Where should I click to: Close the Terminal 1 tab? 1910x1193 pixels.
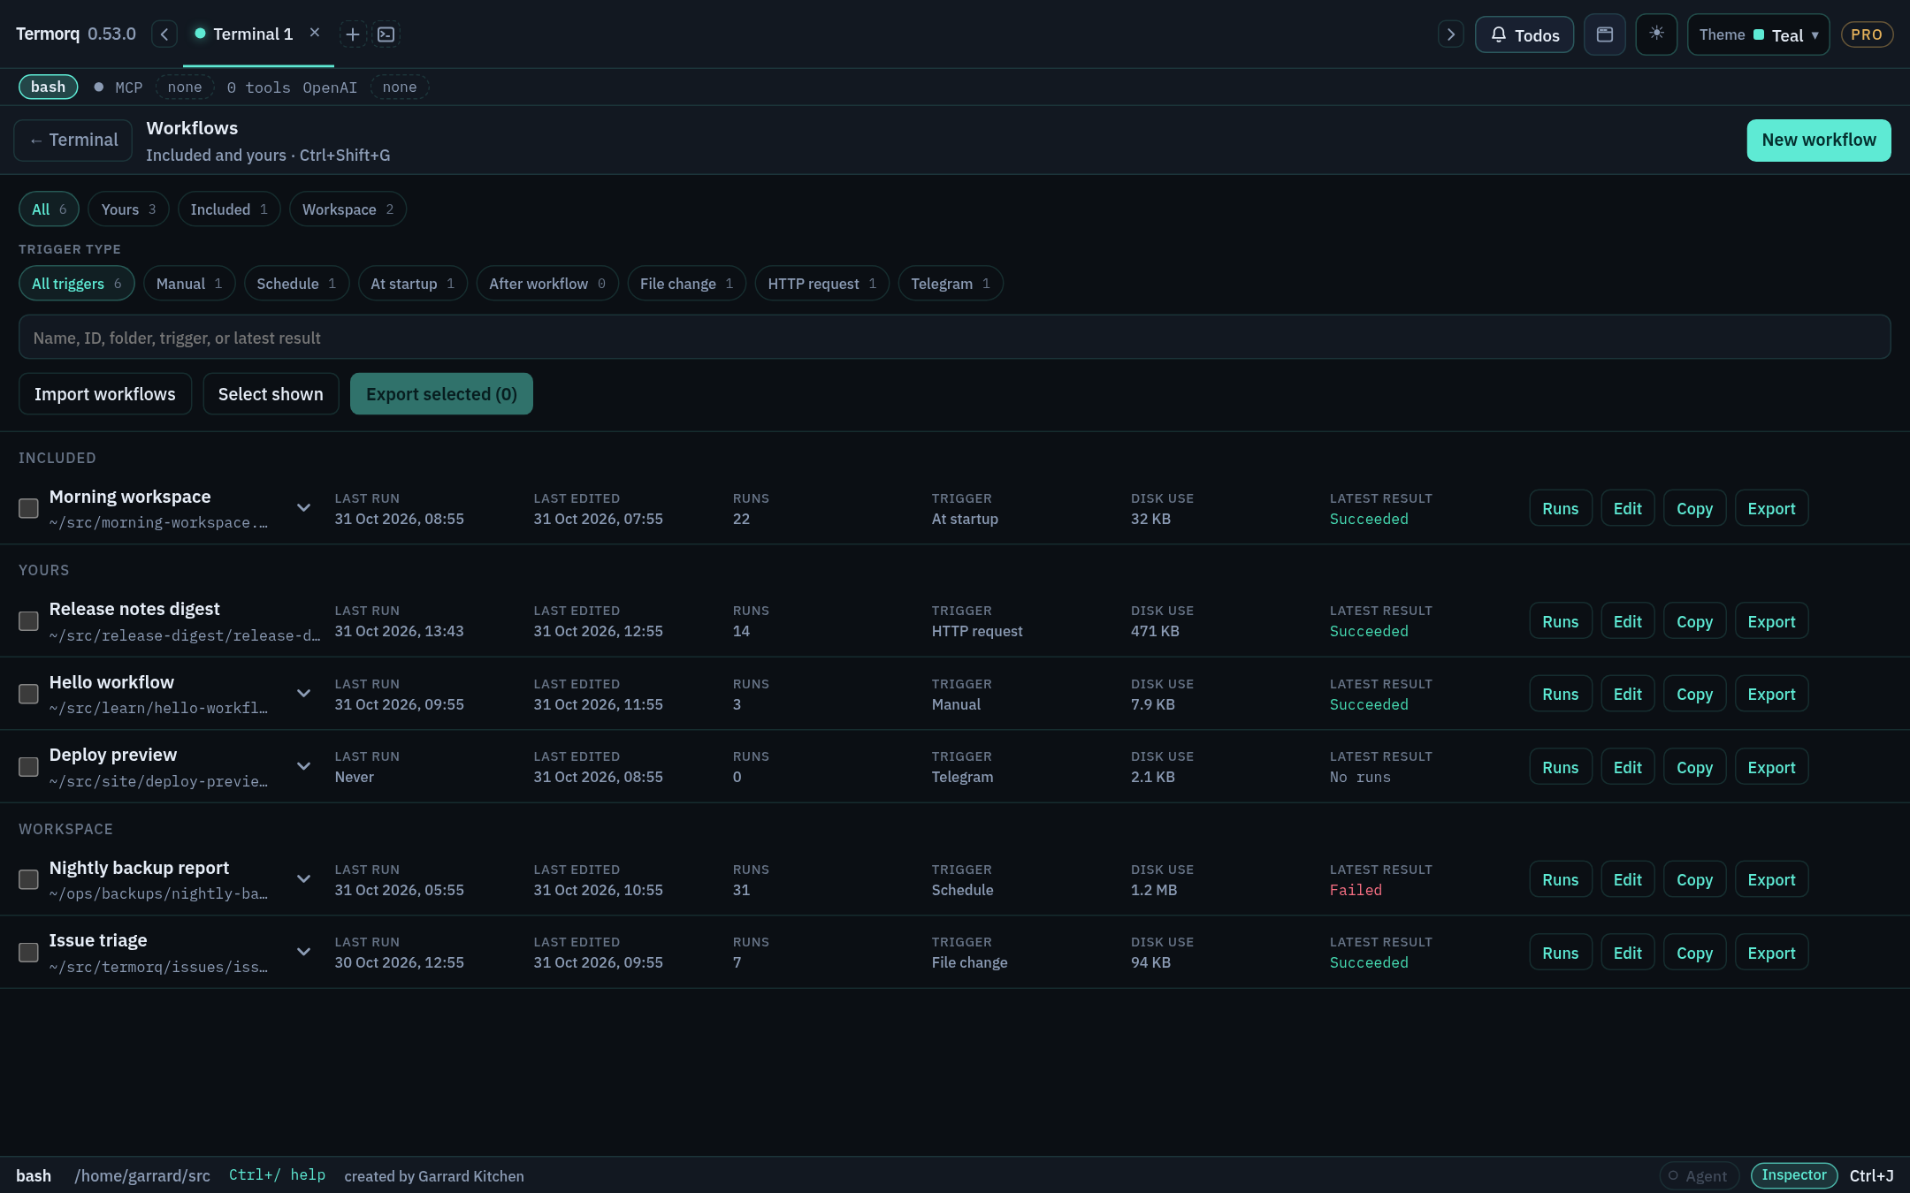[x=314, y=33]
